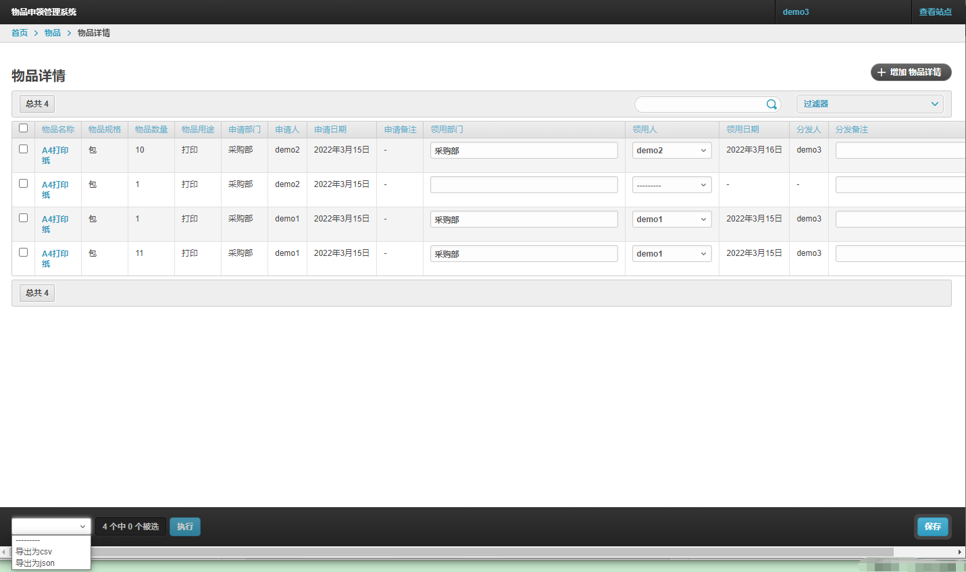Click the "4 个中 0 个被选" selection counter
Image resolution: width=966 pixels, height=572 pixels.
(x=131, y=527)
